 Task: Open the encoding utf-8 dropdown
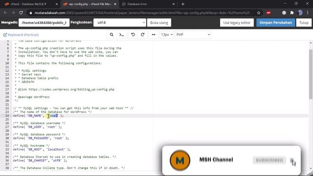coord(120,22)
